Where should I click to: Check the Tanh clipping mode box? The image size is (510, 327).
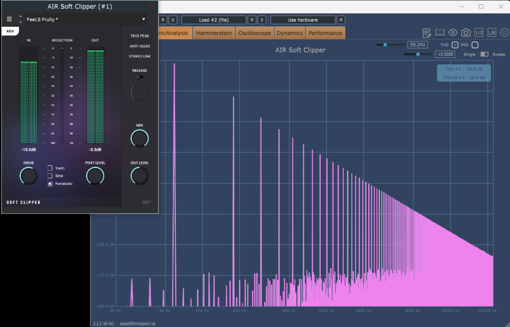(50, 168)
